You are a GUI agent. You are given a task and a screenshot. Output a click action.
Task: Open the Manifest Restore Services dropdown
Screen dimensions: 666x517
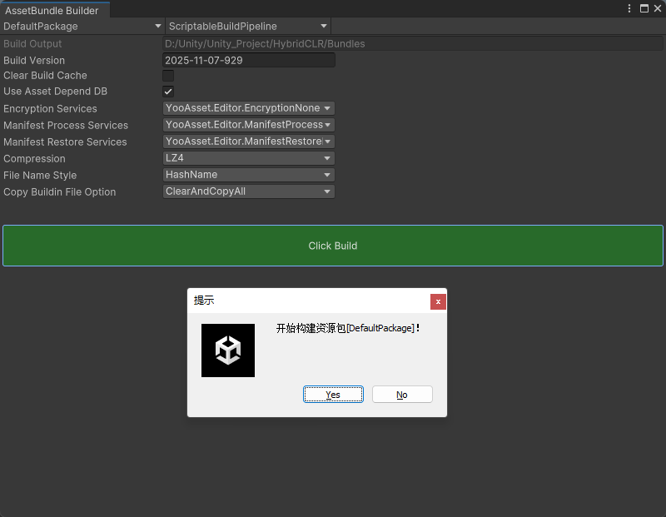pyautogui.click(x=248, y=142)
